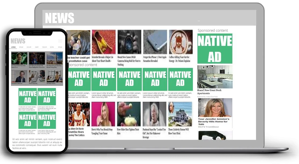Viewport: 299px width, 164px height.
Task: Click the 'Husband Says She Looked Too Old' headline
Action: (x=154, y=133)
